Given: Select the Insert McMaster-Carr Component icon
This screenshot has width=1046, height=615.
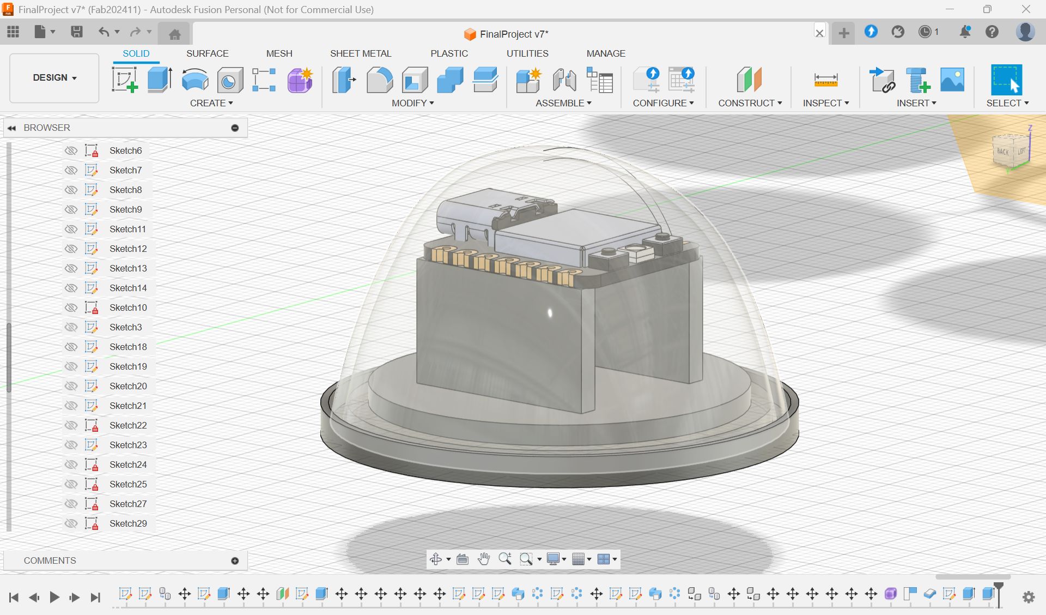Looking at the screenshot, I should coord(917,80).
